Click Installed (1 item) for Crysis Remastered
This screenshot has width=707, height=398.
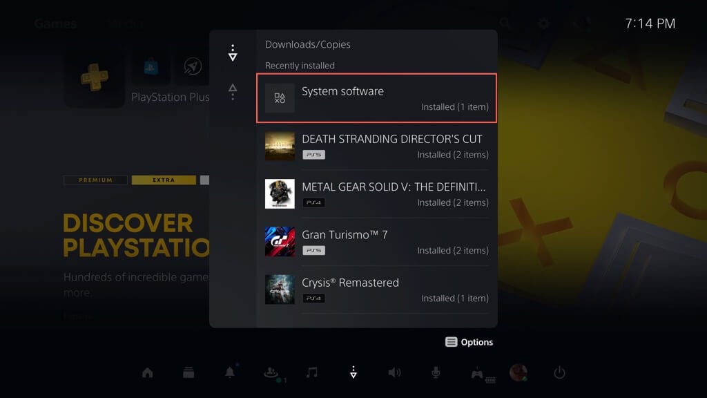pos(455,298)
